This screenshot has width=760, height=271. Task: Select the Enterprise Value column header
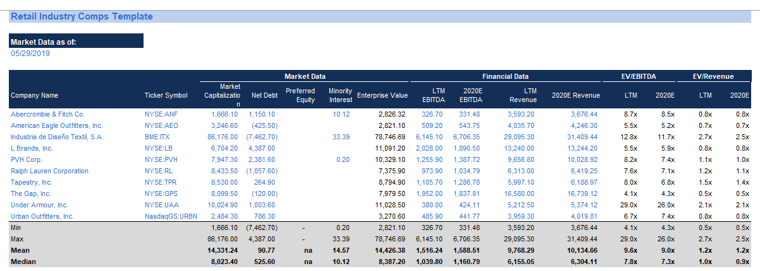[x=382, y=96]
